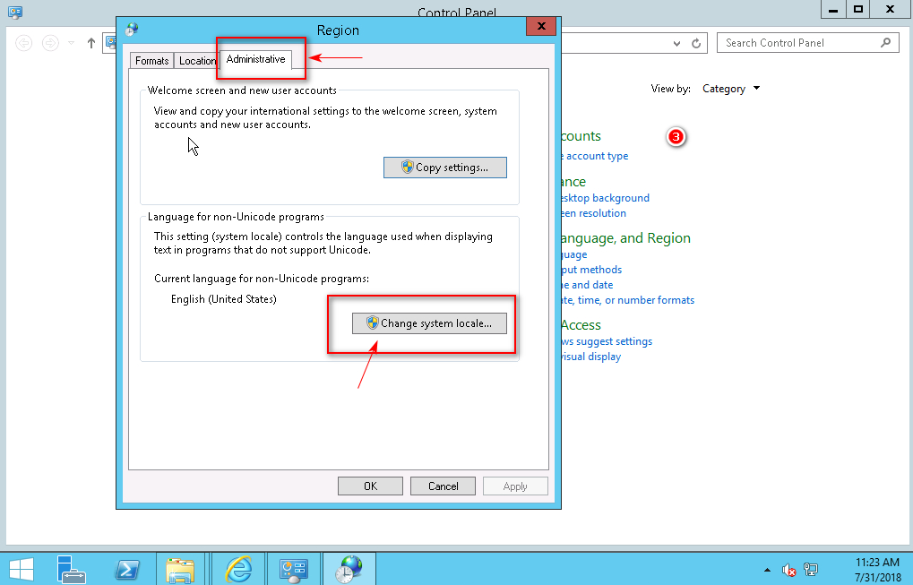The image size is (913, 585).
Task: Switch to the Formats tab
Action: (x=151, y=61)
